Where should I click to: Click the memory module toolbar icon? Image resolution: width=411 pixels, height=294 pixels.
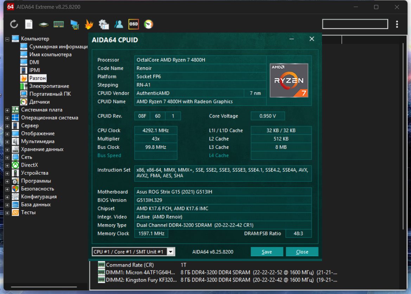pos(58,24)
